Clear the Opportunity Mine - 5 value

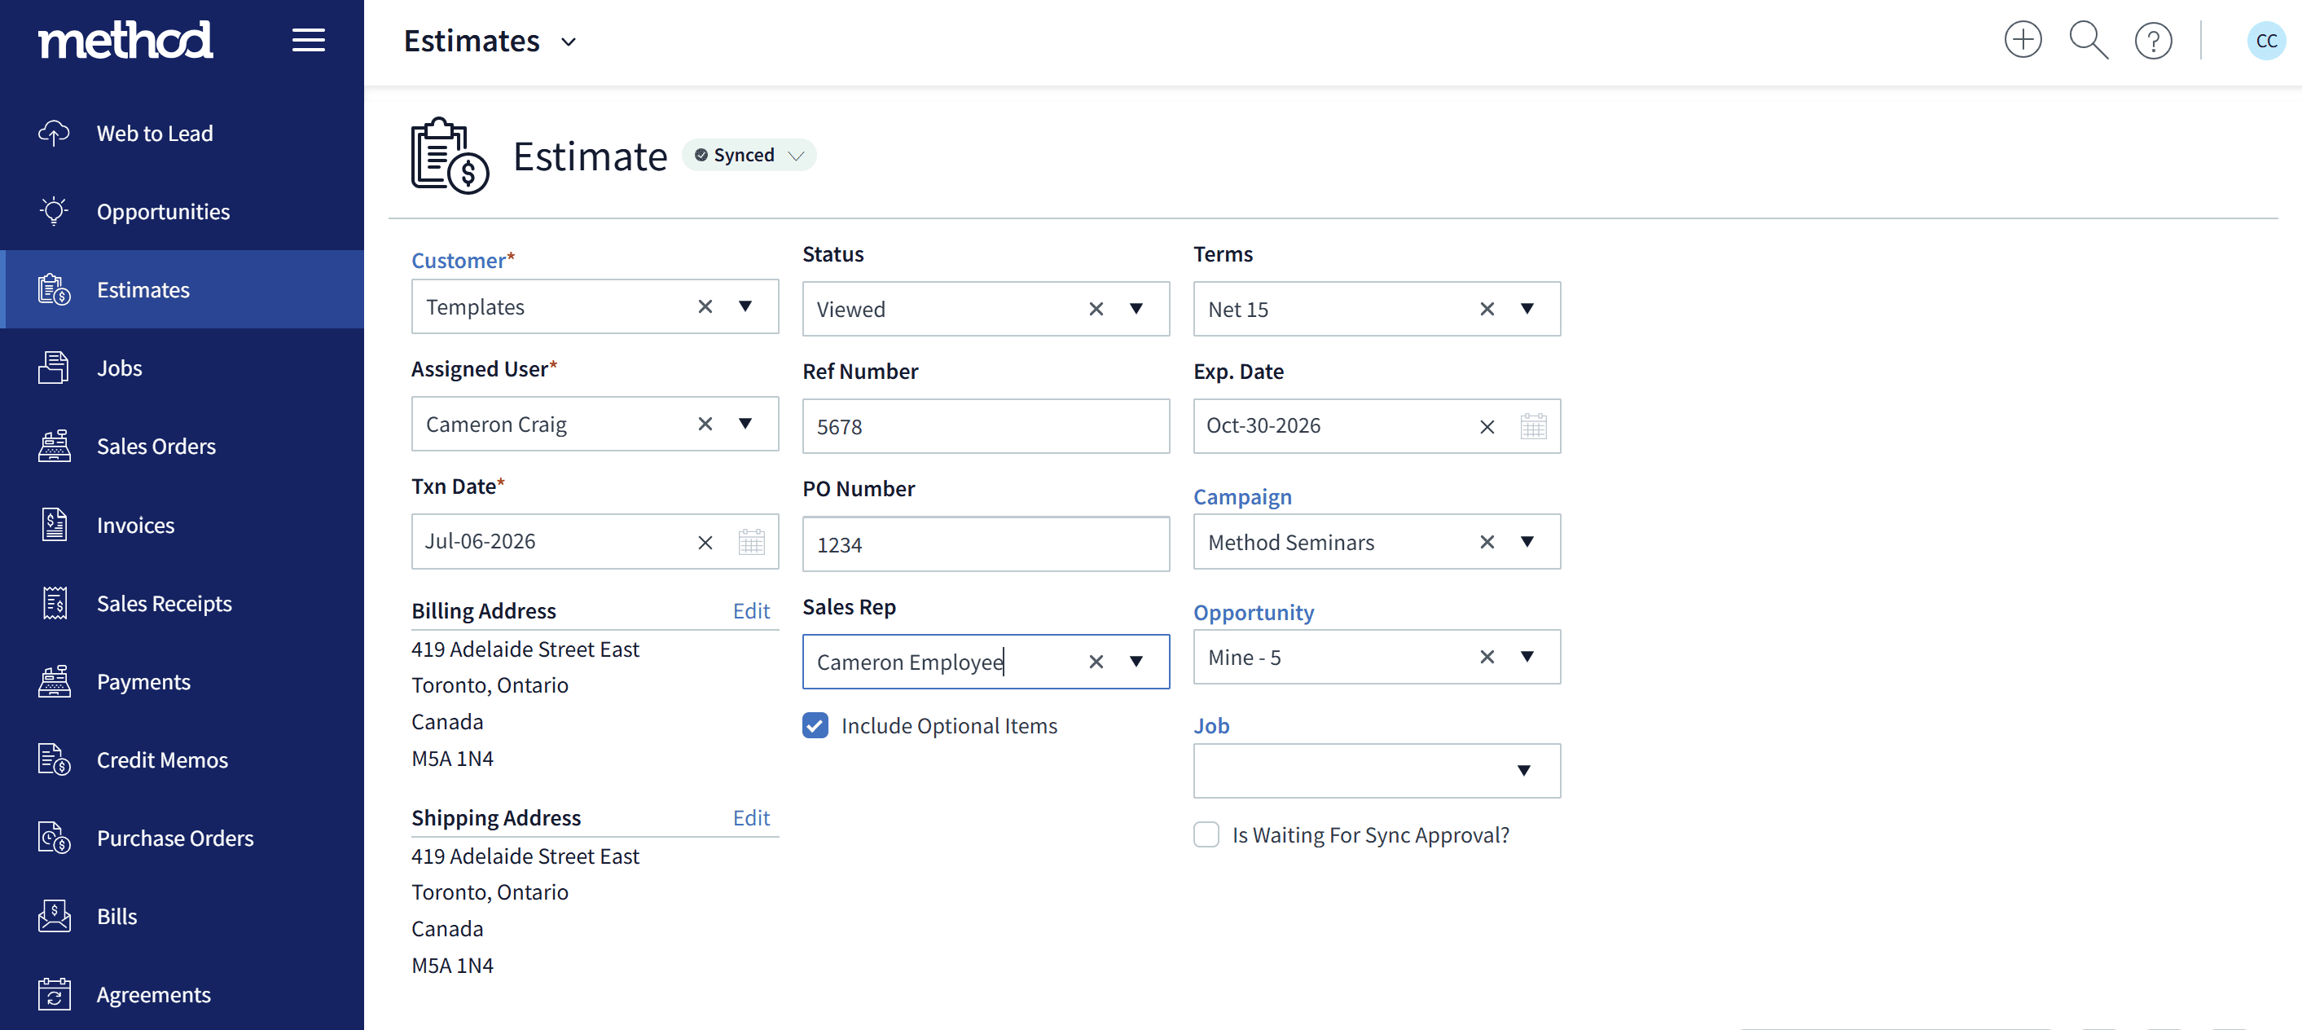[x=1487, y=657]
